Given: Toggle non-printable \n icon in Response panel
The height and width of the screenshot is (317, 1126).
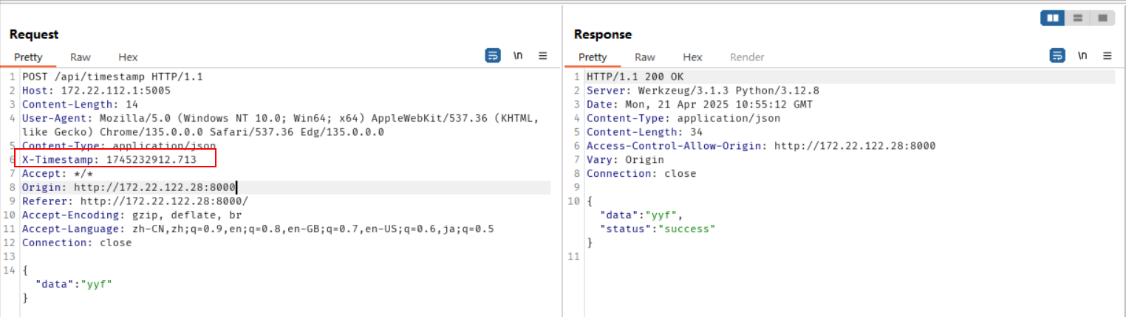Looking at the screenshot, I should coord(1082,55).
